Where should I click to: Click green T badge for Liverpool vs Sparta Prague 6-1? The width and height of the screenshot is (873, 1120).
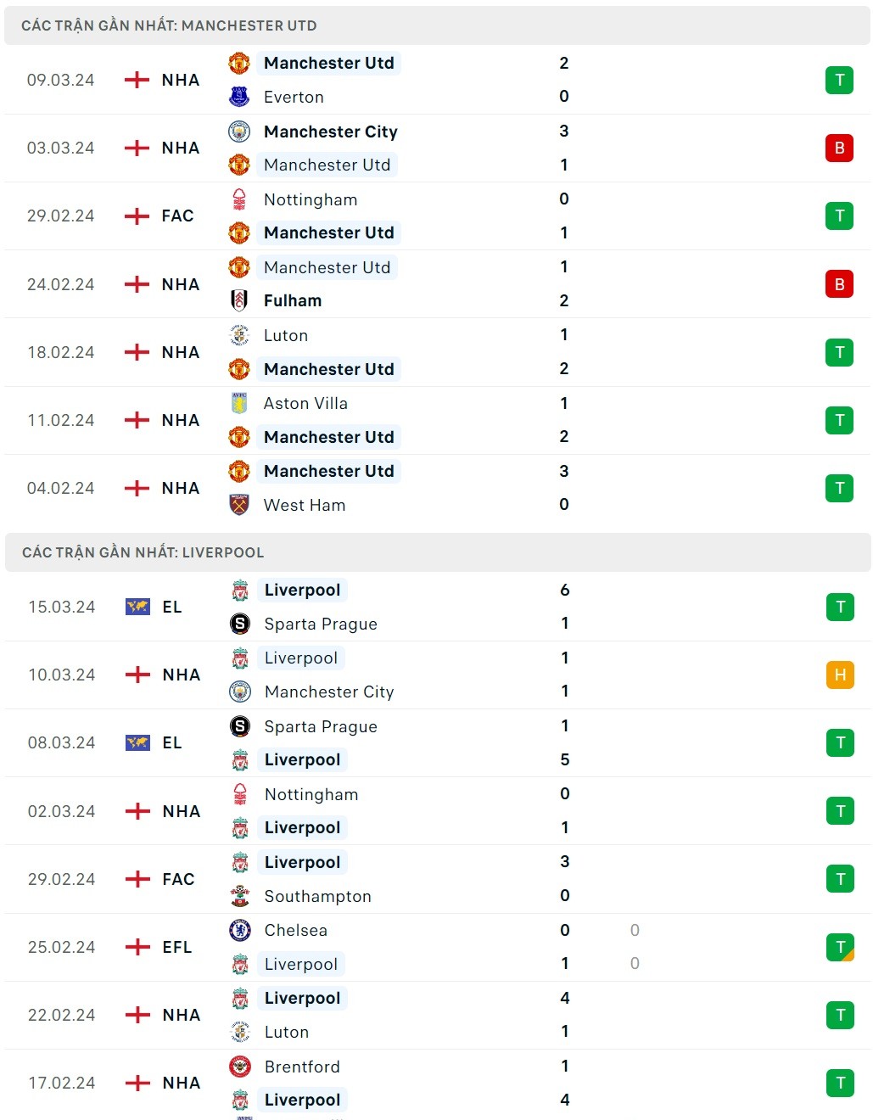[840, 607]
